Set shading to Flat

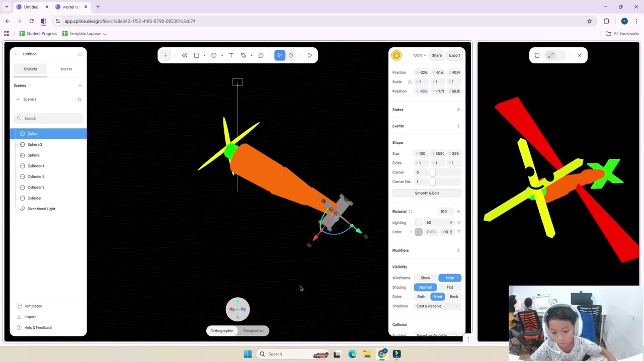click(x=450, y=287)
